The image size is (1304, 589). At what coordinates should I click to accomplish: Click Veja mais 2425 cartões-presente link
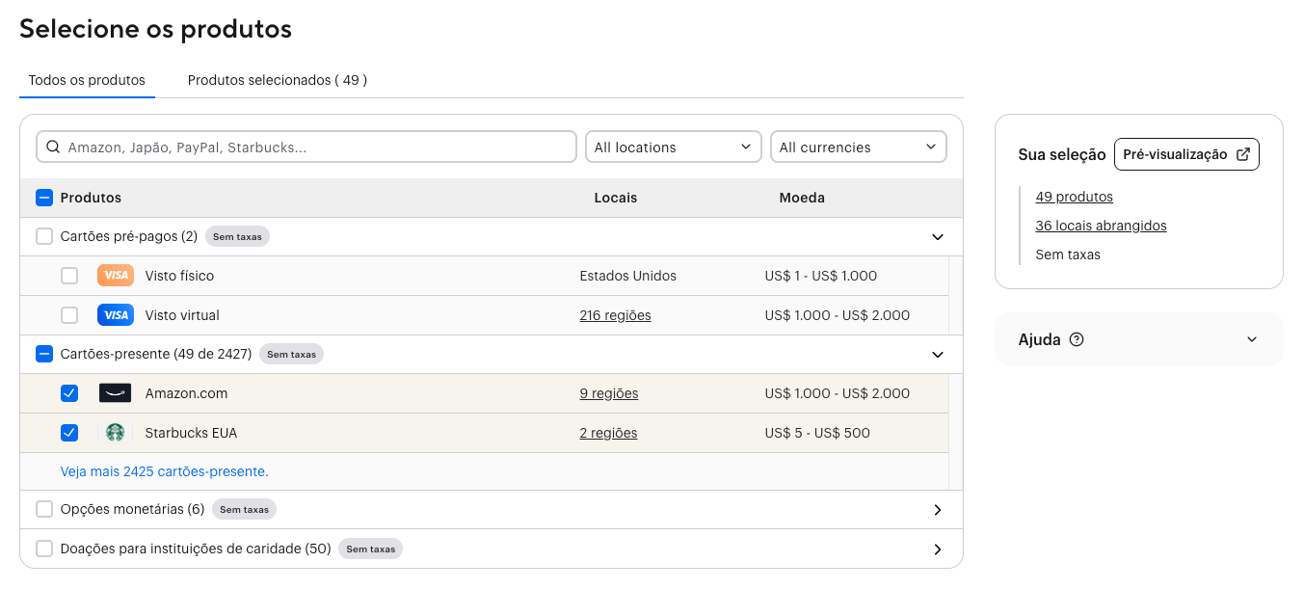(x=164, y=471)
